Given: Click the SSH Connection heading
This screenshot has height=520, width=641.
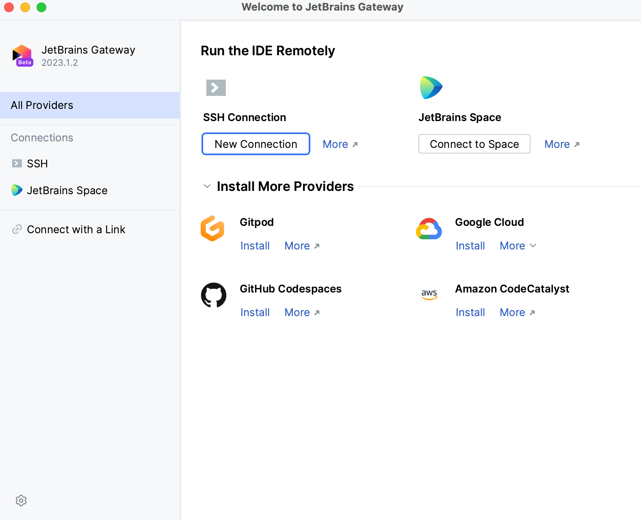Looking at the screenshot, I should tap(245, 117).
